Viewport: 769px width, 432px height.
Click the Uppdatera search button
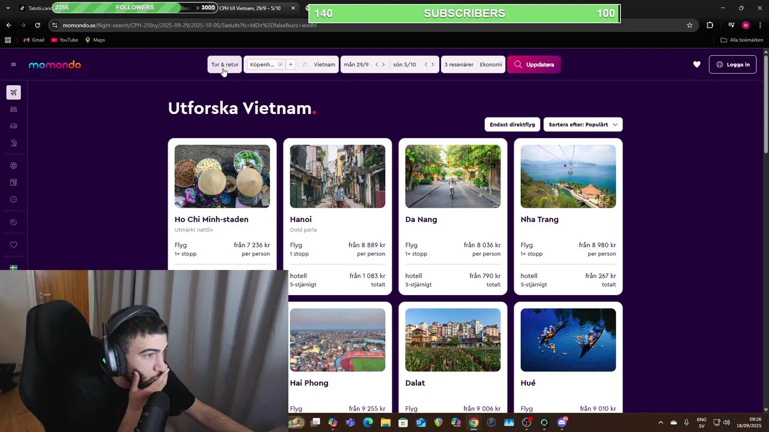534,65
